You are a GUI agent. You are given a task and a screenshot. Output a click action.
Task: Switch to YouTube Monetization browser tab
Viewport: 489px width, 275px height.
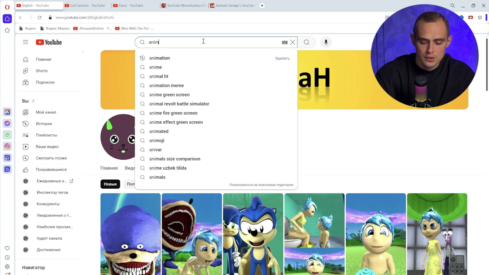[x=184, y=5]
